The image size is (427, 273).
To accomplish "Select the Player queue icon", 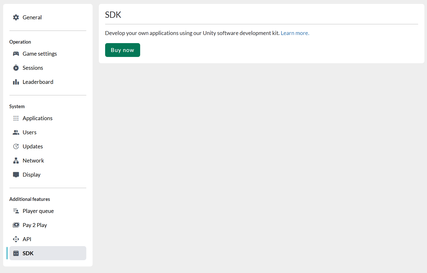I will tap(16, 211).
